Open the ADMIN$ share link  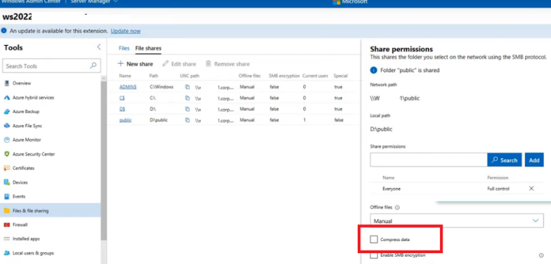coord(128,87)
